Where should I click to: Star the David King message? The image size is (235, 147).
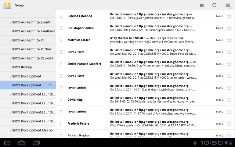coord(229,100)
